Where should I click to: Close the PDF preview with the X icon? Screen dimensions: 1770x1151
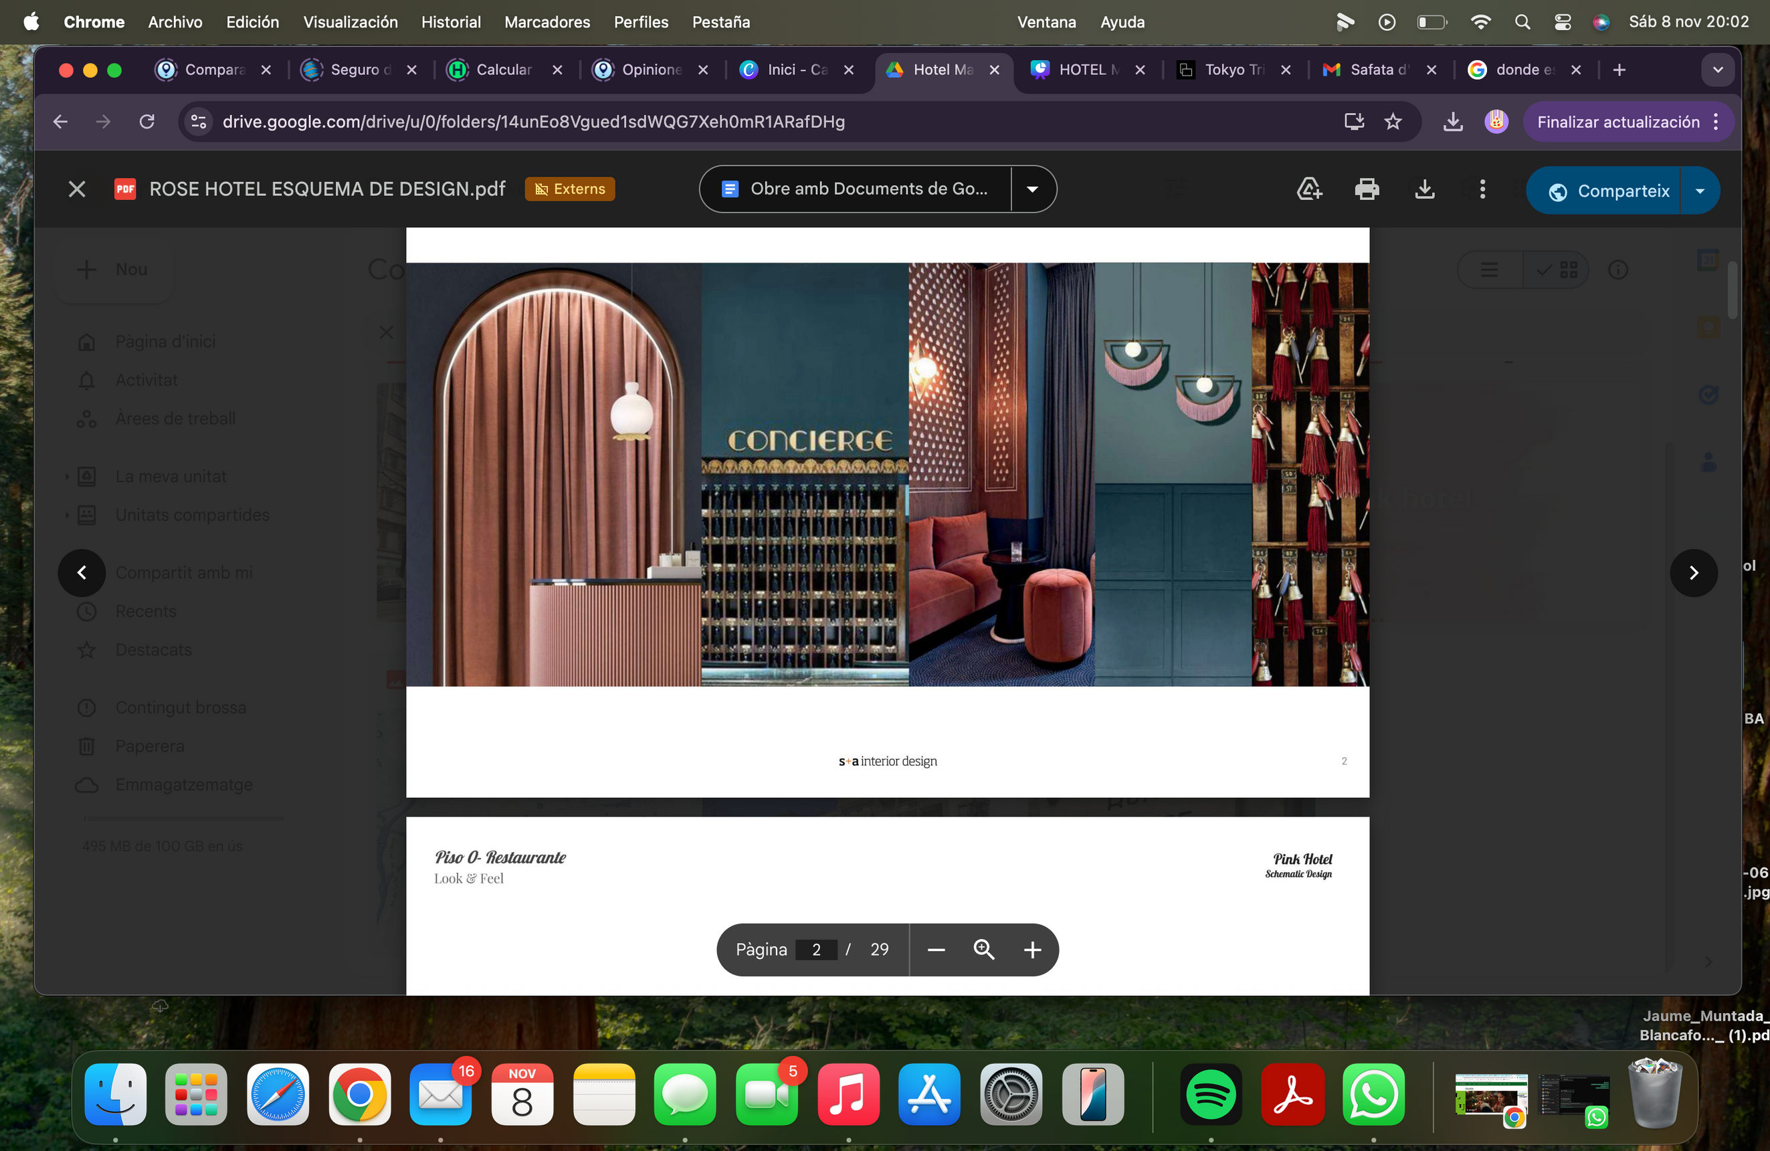tap(77, 189)
